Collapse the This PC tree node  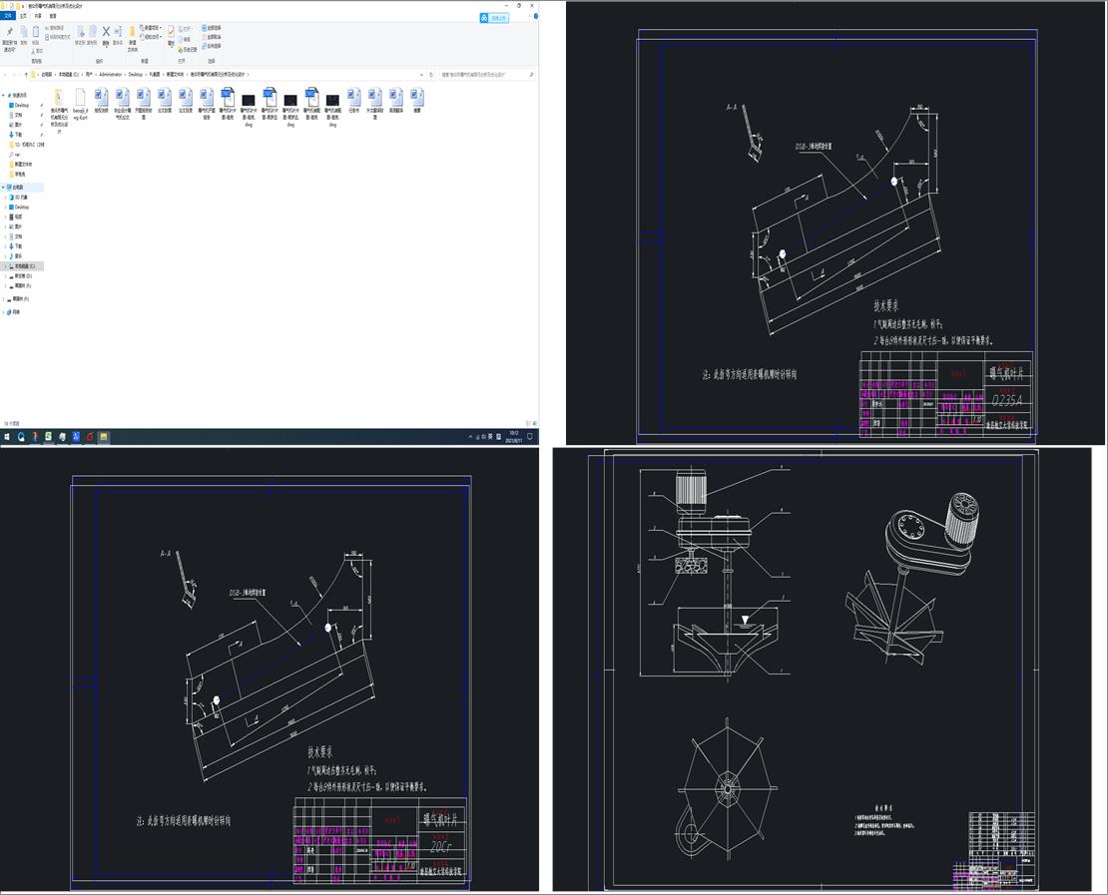click(x=4, y=187)
